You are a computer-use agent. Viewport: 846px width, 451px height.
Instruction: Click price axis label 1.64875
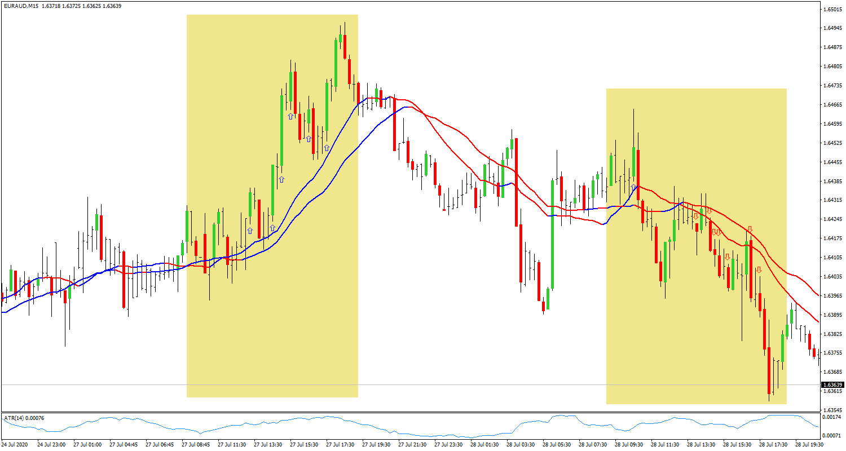[x=832, y=47]
